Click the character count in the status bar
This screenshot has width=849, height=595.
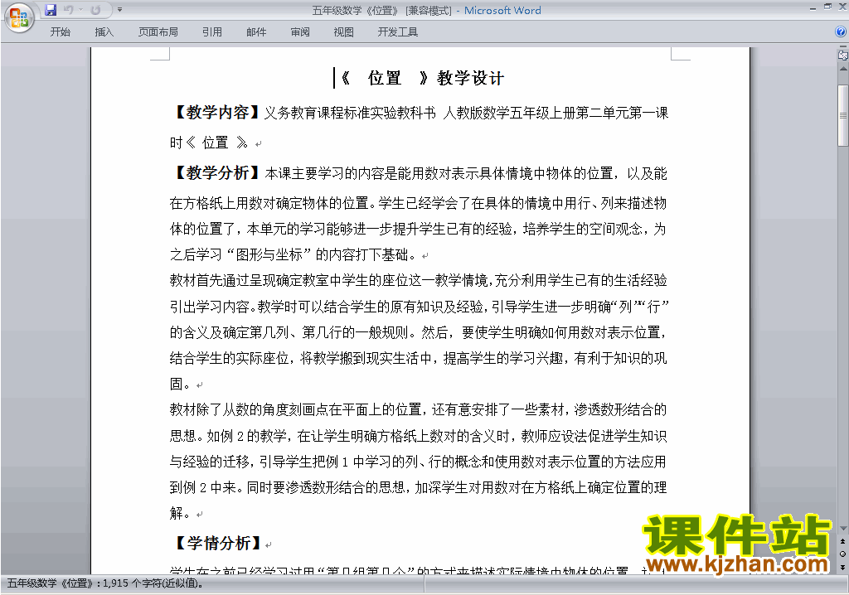coord(105,583)
